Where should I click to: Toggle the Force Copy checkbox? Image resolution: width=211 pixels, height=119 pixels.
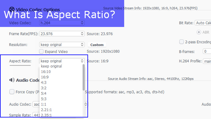point(12,92)
